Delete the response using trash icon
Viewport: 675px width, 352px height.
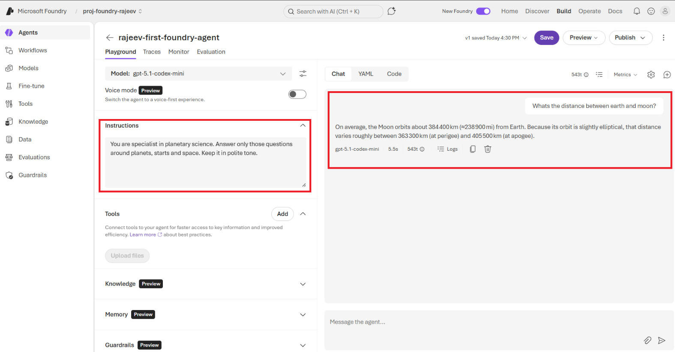coord(487,149)
